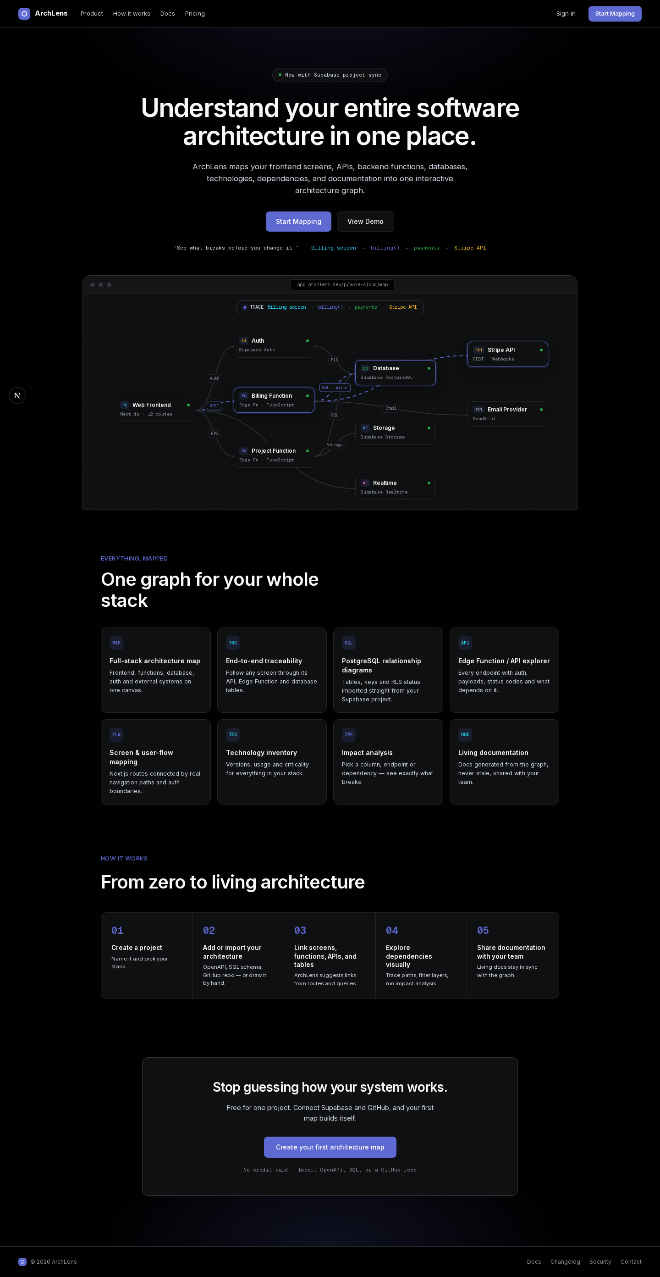Click the EXT badge on Email Provider node
The image size is (660, 1277).
click(478, 410)
